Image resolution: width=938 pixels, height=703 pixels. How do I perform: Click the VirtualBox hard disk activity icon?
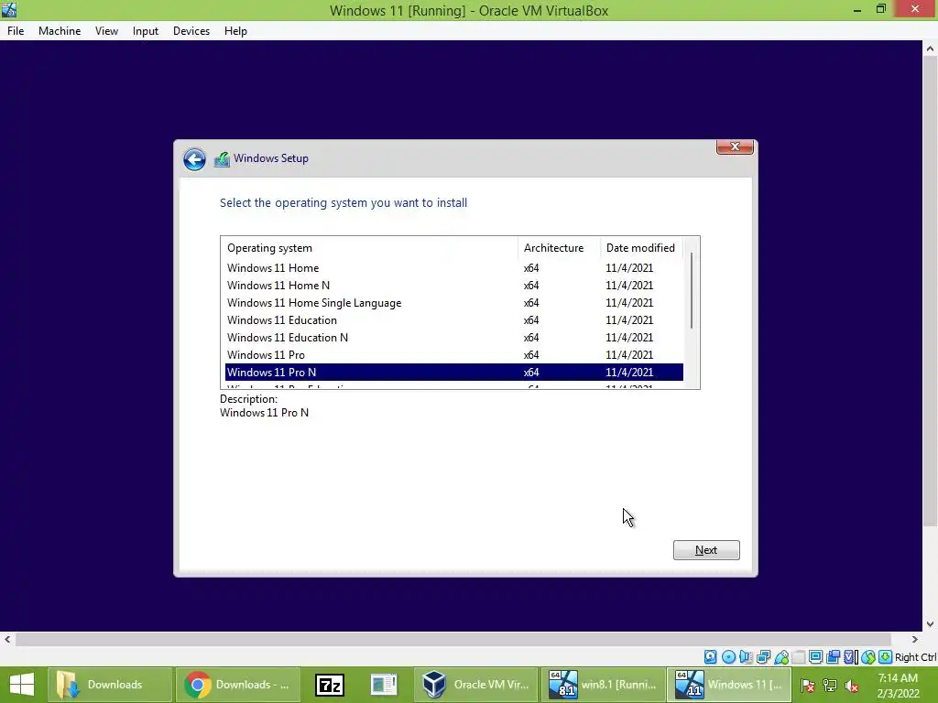[710, 657]
